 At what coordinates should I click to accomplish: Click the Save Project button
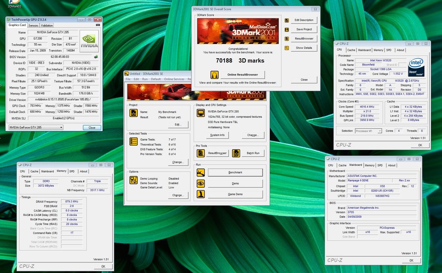tap(304, 29)
